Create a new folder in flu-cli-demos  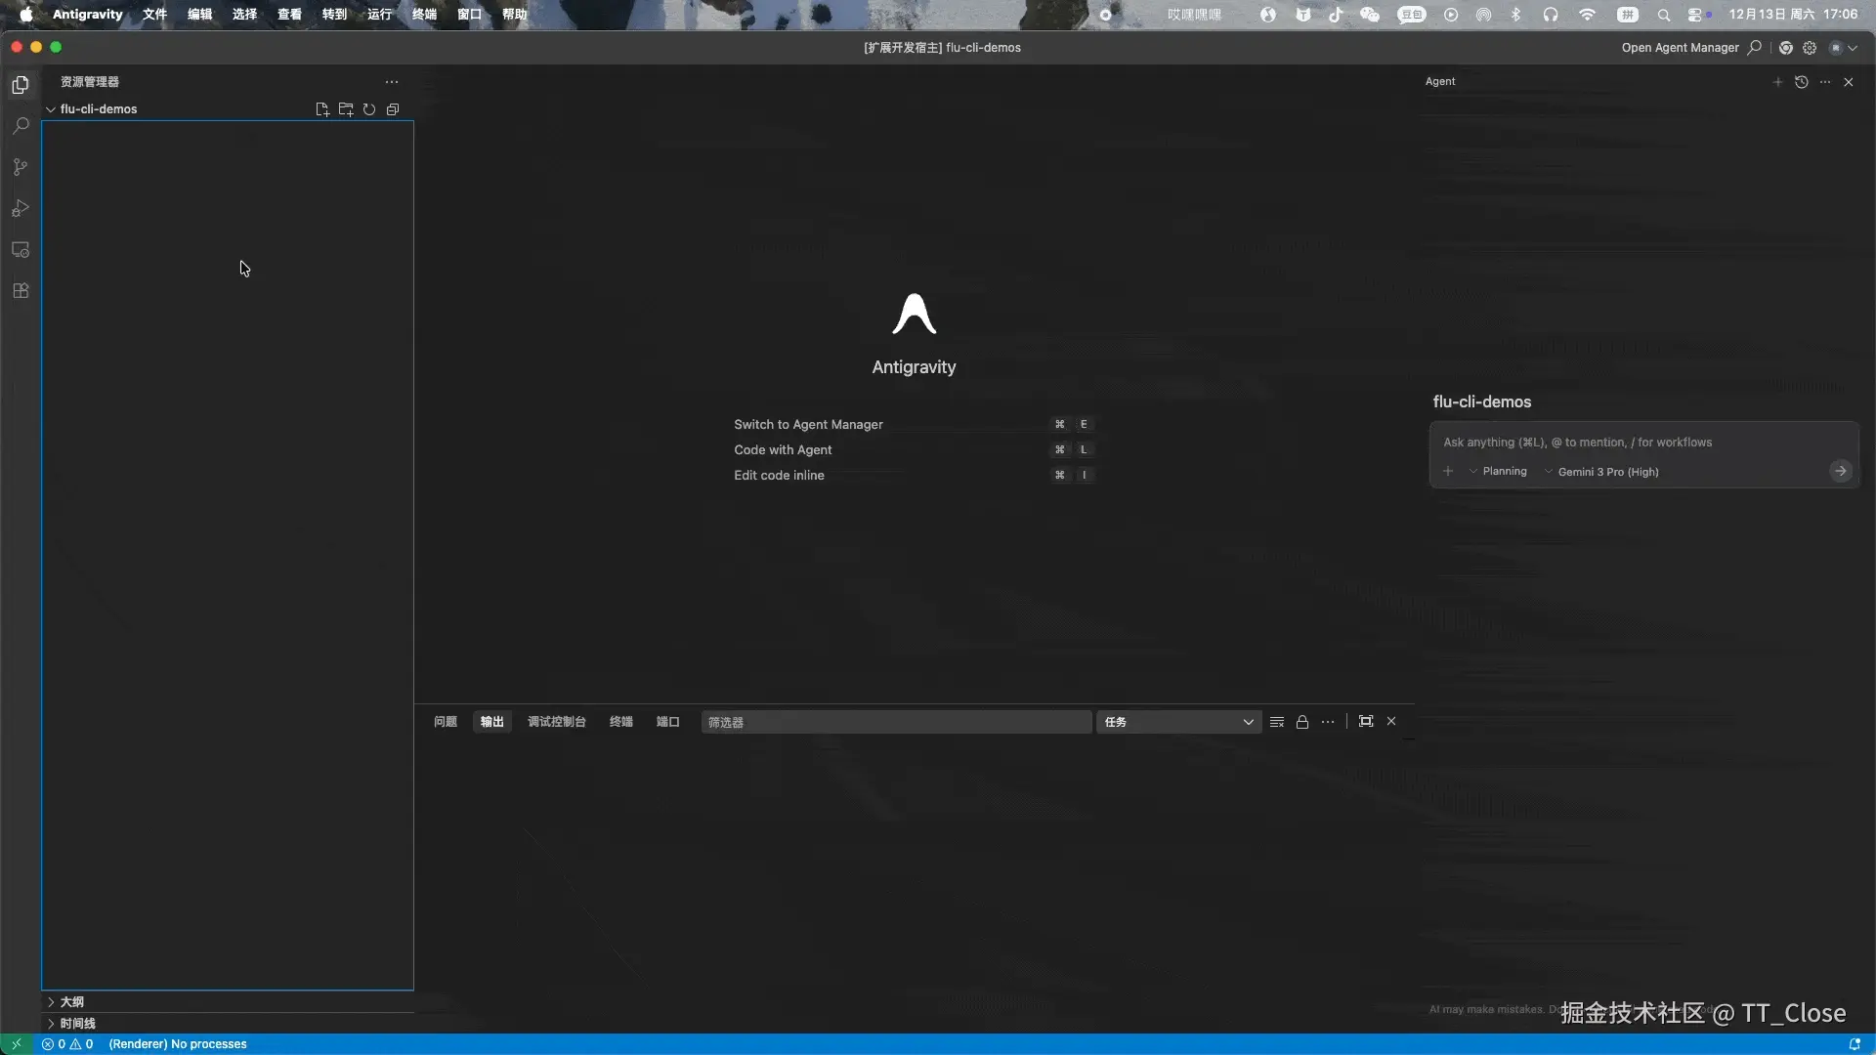point(346,109)
